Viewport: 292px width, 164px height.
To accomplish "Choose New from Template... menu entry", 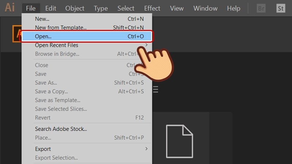I will tap(61, 27).
